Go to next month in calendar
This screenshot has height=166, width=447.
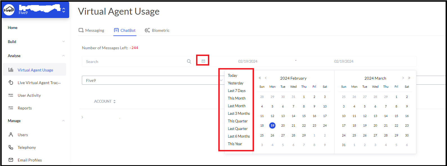coord(403,78)
